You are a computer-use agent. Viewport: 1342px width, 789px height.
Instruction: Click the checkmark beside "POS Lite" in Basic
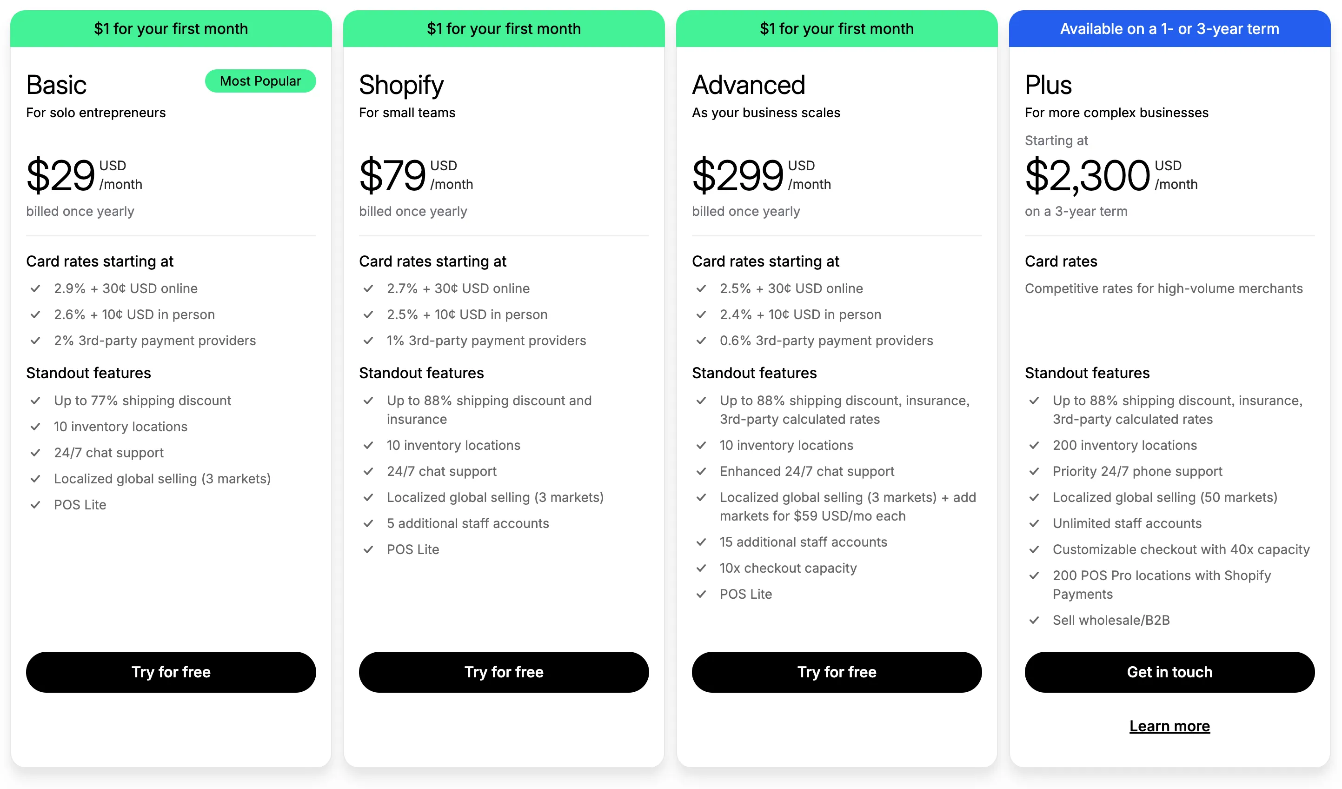click(36, 505)
